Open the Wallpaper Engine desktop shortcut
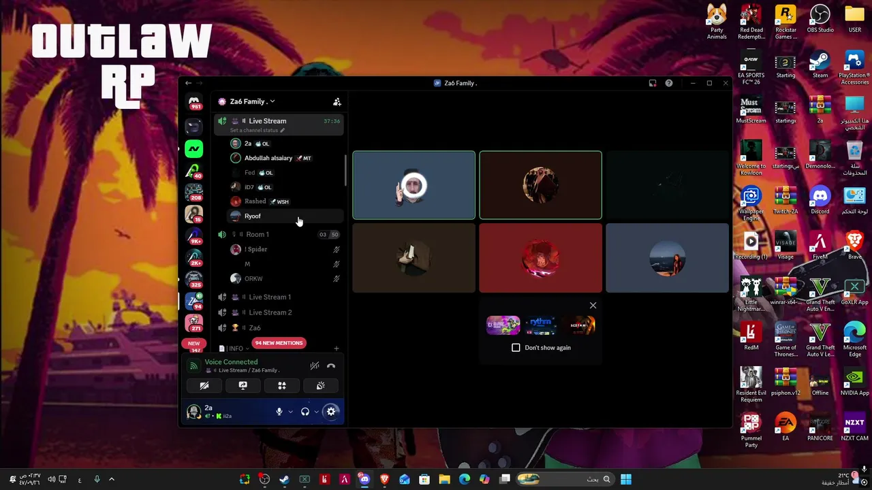 click(x=751, y=204)
